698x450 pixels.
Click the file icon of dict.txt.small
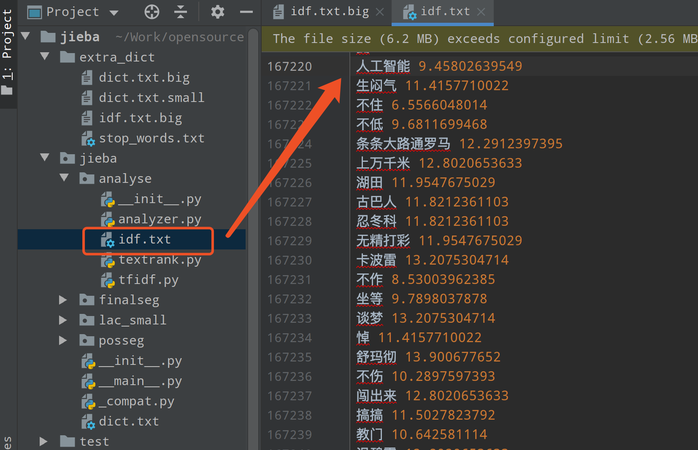click(87, 98)
